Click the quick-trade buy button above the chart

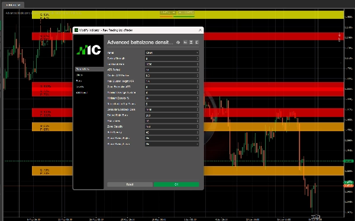click(186, 12)
